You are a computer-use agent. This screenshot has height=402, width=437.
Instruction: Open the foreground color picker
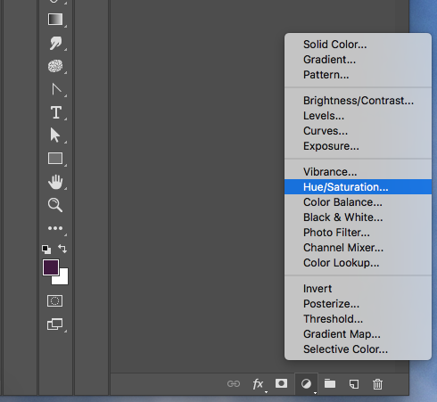tap(51, 267)
